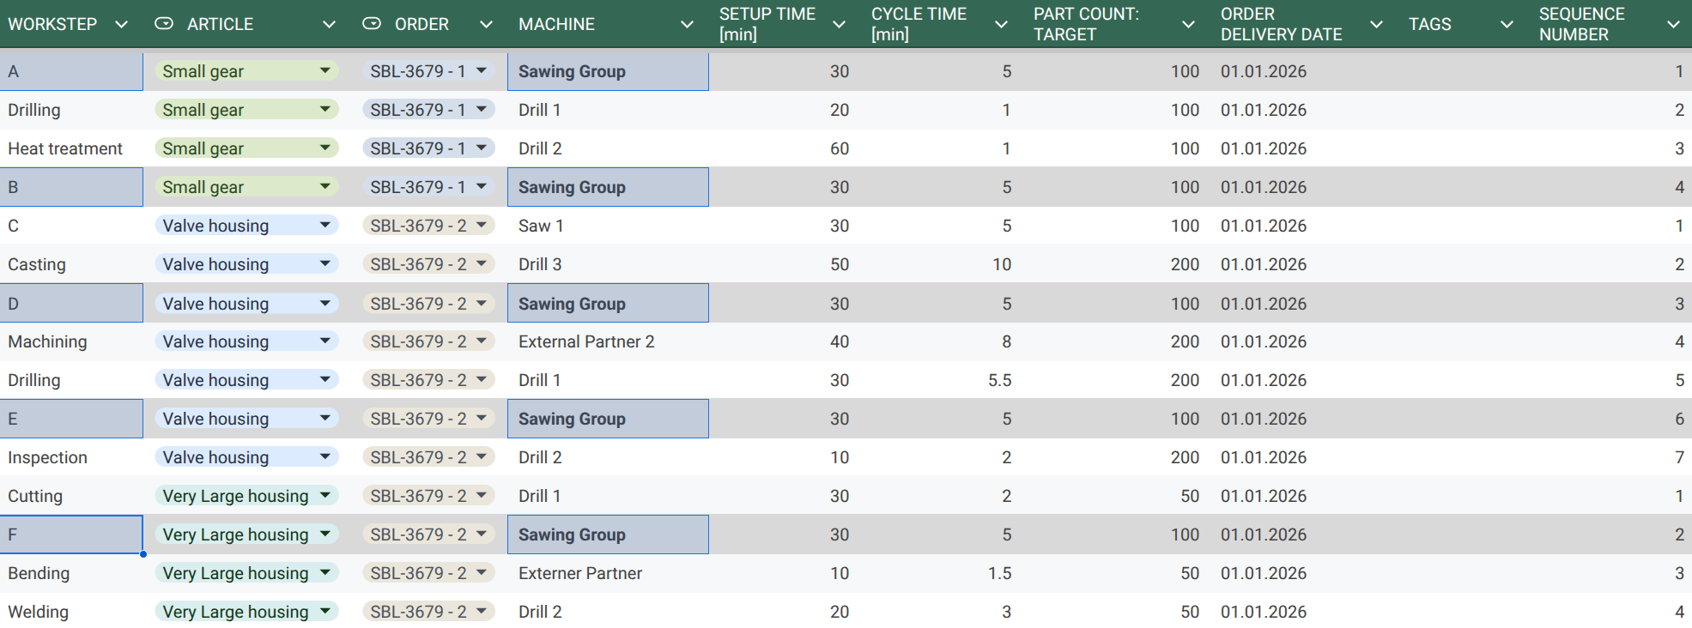Open order dropdown in Casting row
This screenshot has height=628, width=1692.
(x=482, y=264)
